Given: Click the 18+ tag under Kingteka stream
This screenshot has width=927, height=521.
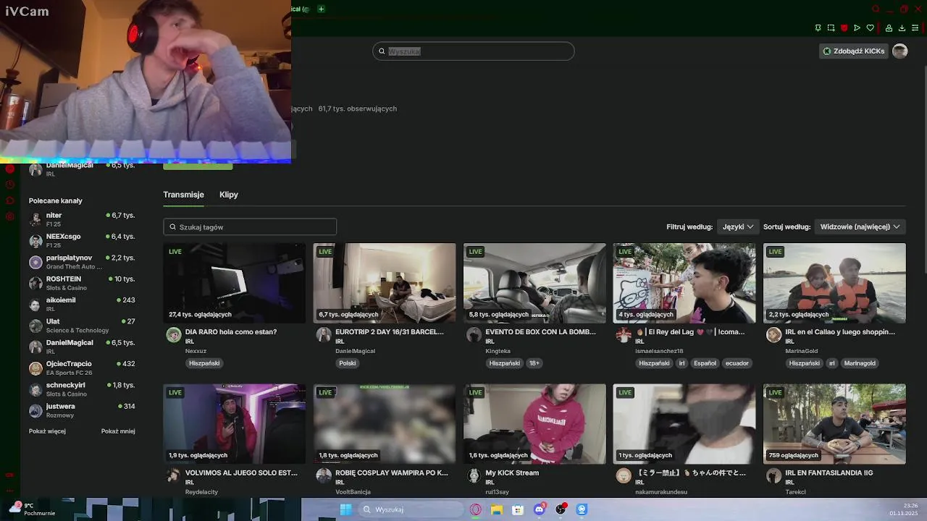Looking at the screenshot, I should tap(534, 363).
